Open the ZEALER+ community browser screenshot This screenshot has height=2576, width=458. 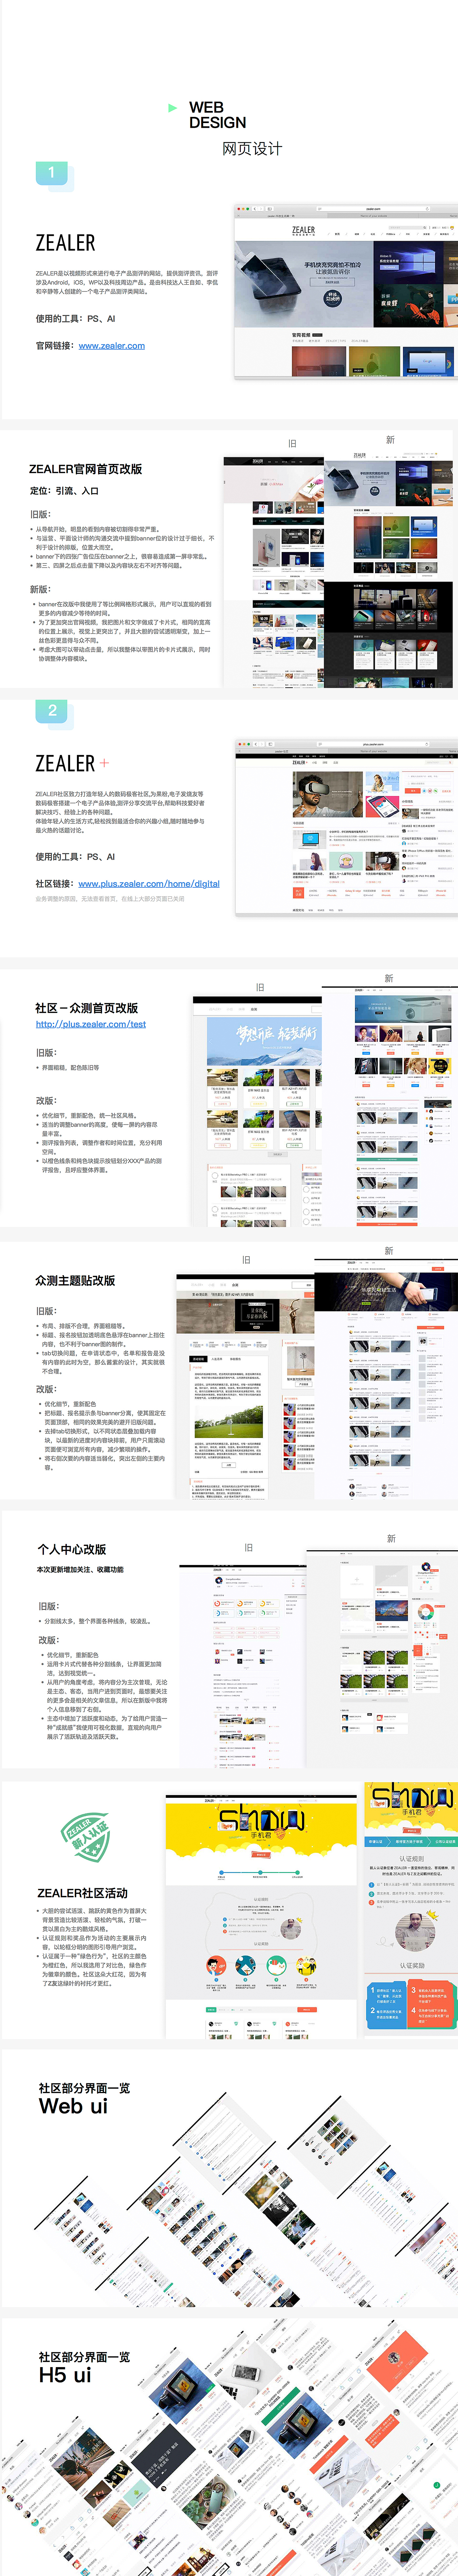pos(346,828)
